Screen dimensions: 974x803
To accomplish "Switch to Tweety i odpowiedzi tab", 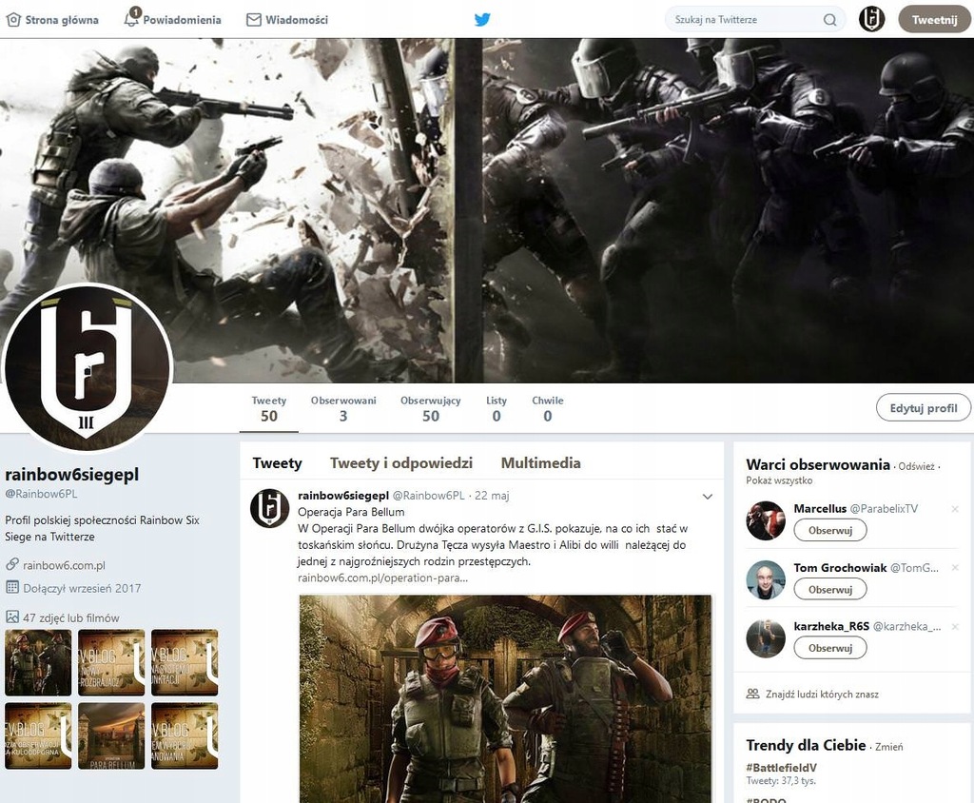I will point(401,463).
